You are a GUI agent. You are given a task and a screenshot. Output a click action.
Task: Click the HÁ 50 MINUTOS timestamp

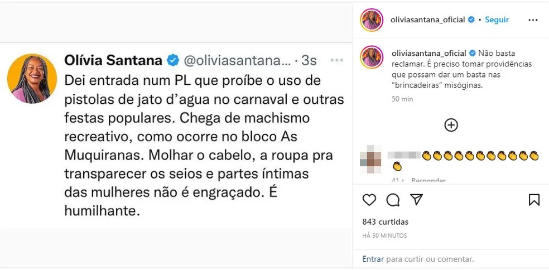[384, 235]
